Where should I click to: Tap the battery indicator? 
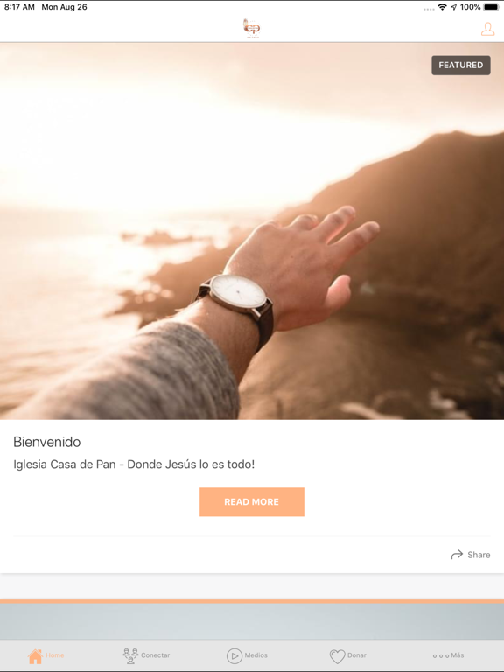click(x=492, y=7)
